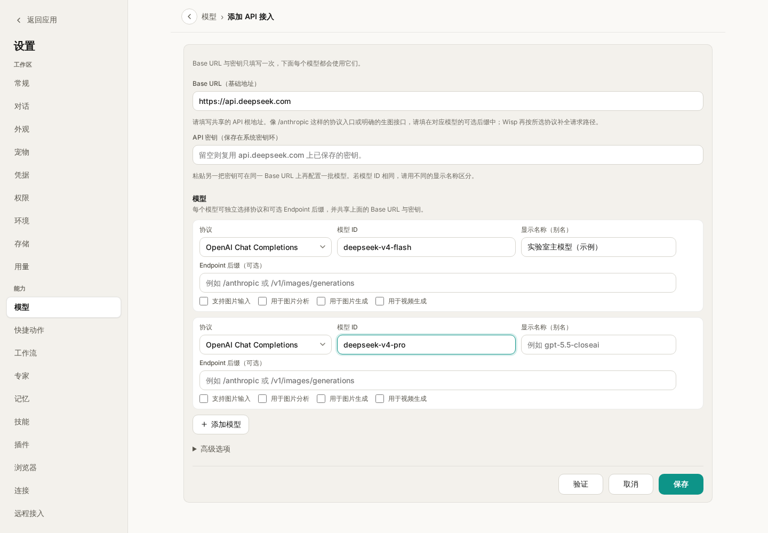The image size is (768, 533).
Task: Open 快捷动作 settings page
Action: (x=63, y=330)
